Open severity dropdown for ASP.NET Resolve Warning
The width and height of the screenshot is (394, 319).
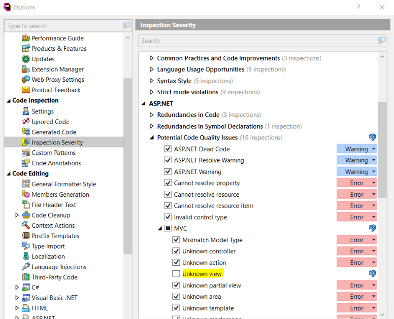click(x=374, y=160)
